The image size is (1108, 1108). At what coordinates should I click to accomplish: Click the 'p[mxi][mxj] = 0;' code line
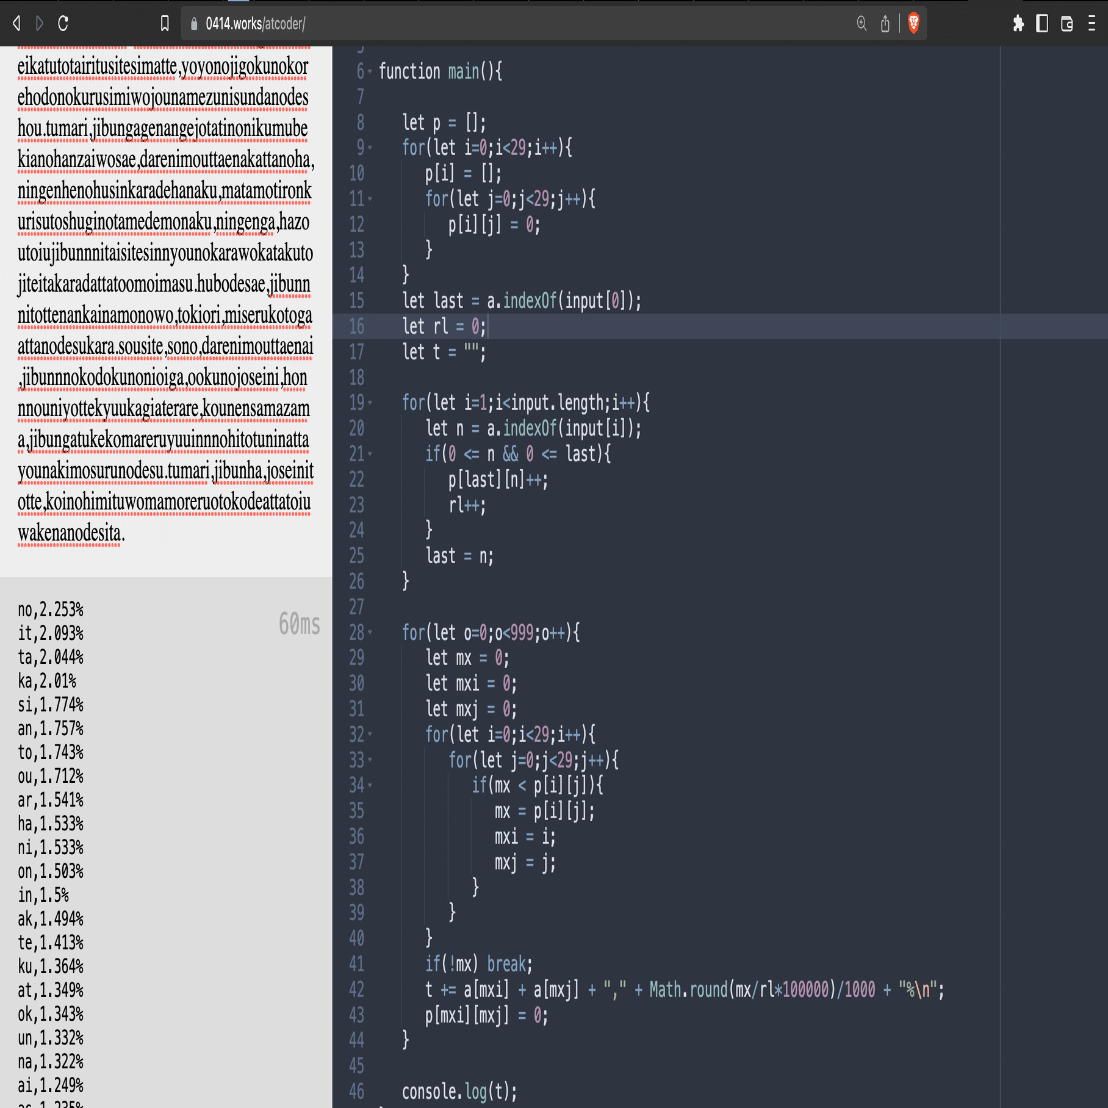click(487, 1015)
